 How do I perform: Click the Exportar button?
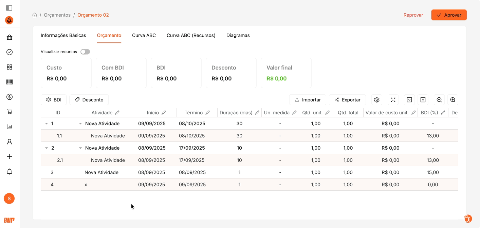(347, 100)
